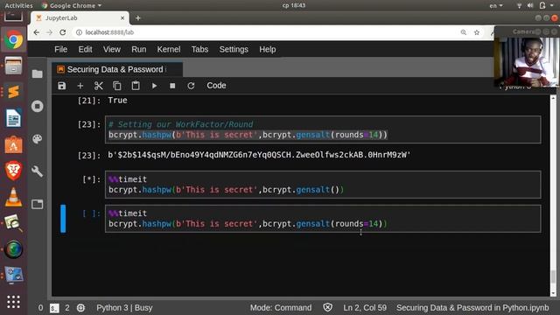
Task: Open the Open Tabs sidebar icon
Action: click(37, 204)
